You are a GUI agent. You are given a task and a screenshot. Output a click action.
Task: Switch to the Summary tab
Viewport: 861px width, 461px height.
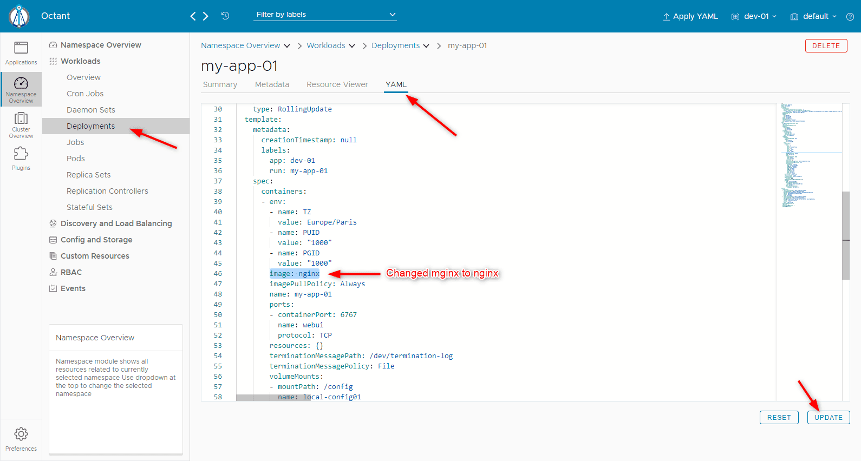[x=220, y=84]
